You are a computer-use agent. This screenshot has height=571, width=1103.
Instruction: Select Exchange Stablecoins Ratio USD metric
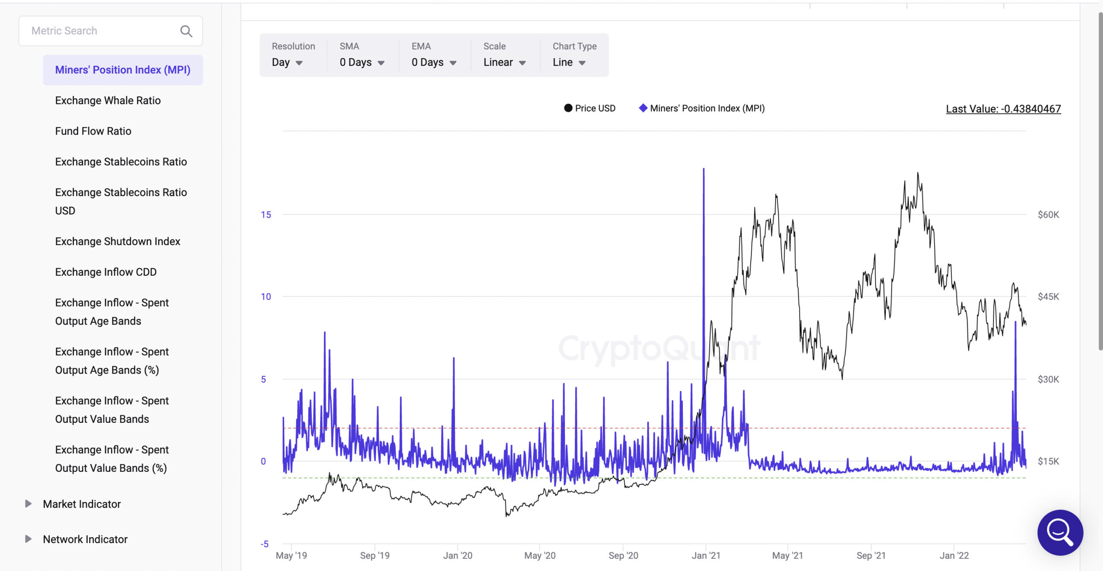121,201
